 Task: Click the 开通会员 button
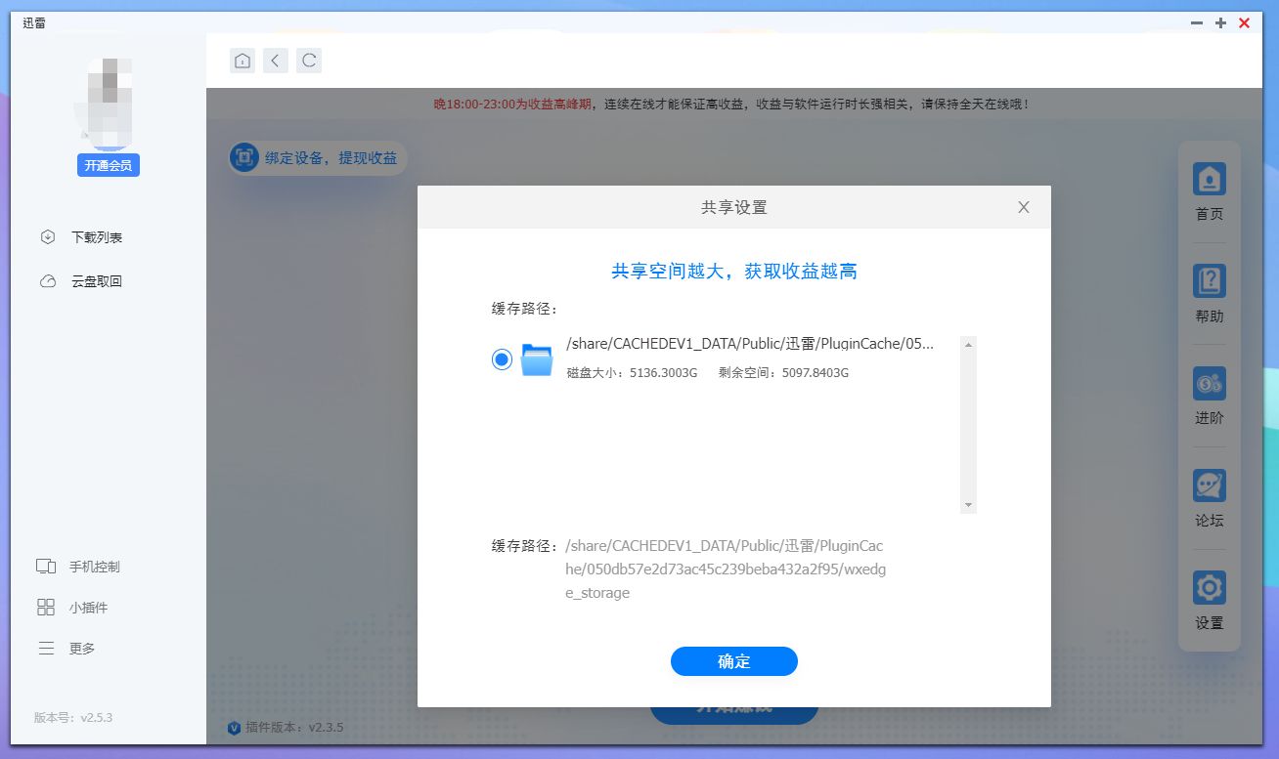click(x=109, y=165)
